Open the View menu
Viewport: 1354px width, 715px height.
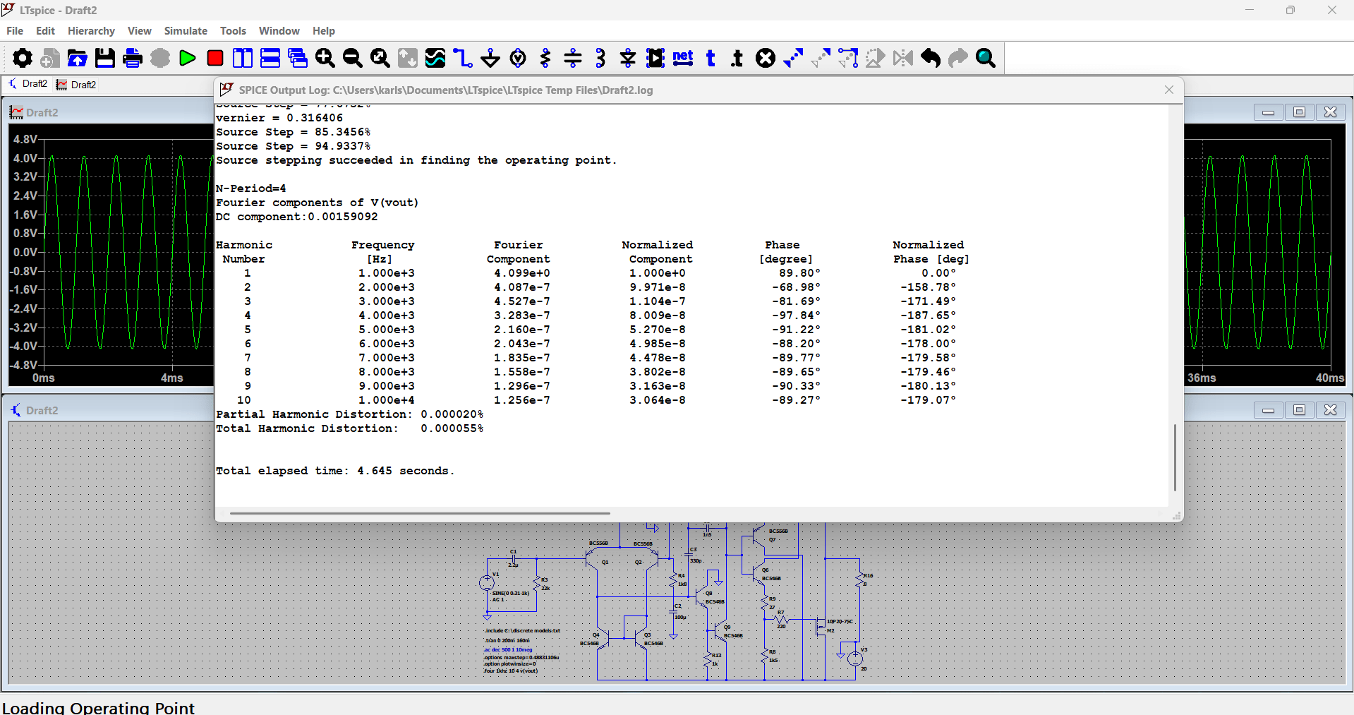click(x=139, y=31)
